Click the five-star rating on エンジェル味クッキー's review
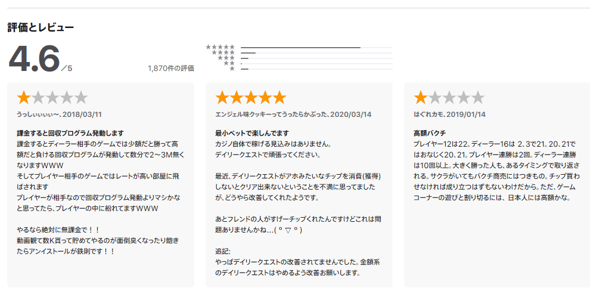Image resolution: width=590 pixels, height=297 pixels. click(x=250, y=97)
